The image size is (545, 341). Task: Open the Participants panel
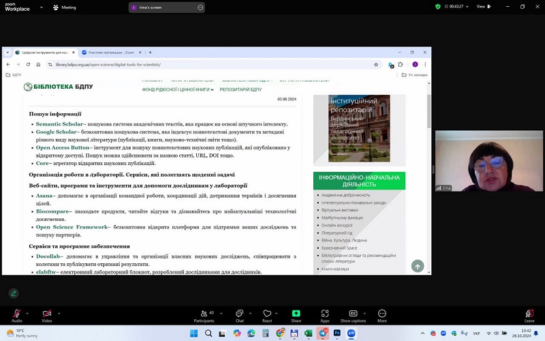[204, 315]
